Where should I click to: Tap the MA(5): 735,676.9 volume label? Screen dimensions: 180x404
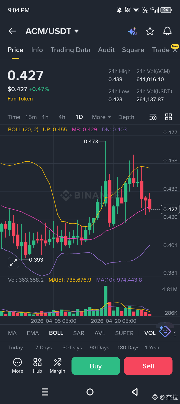[x=70, y=280]
